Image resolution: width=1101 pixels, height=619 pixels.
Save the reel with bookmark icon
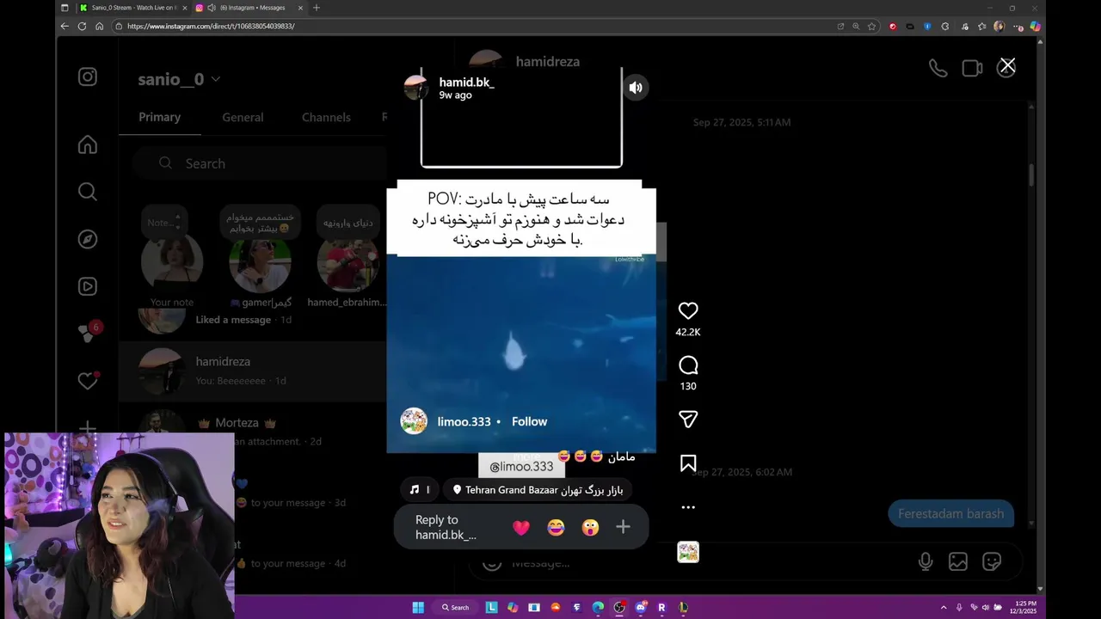(688, 463)
